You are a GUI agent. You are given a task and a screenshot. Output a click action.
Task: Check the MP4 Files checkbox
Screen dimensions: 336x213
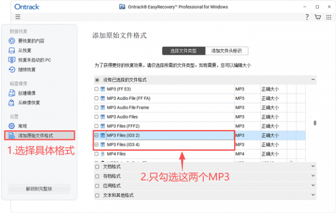[96, 154]
